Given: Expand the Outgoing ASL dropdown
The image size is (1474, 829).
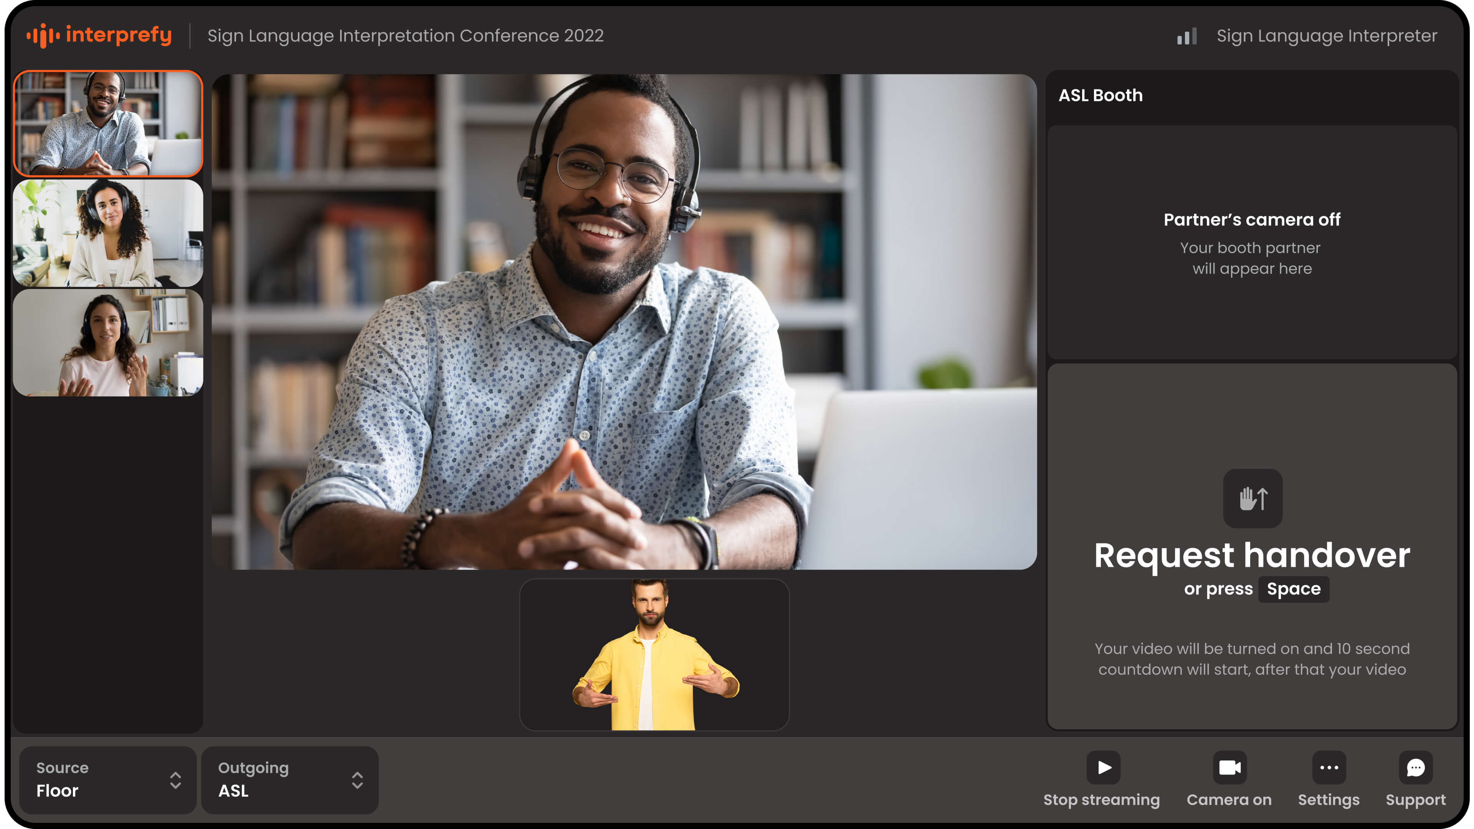Looking at the screenshot, I should pos(289,780).
